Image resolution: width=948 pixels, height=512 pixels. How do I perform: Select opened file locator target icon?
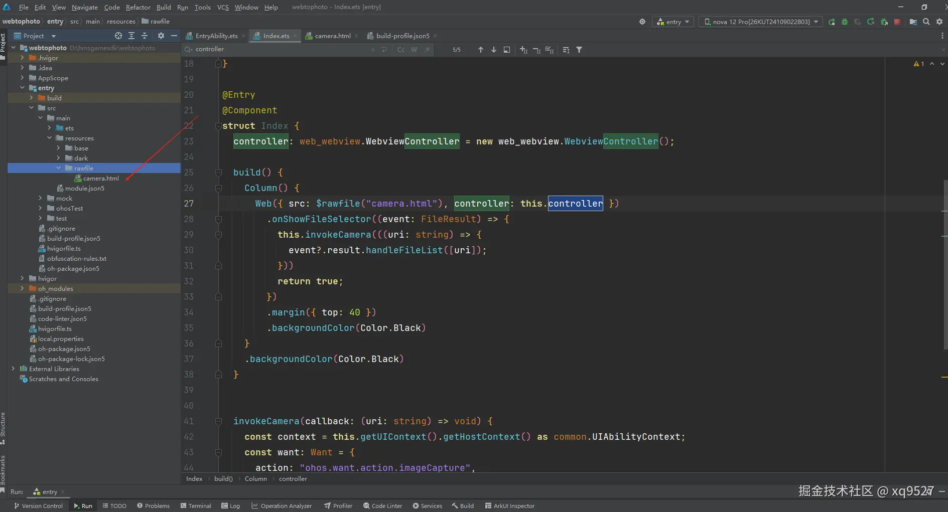point(118,36)
